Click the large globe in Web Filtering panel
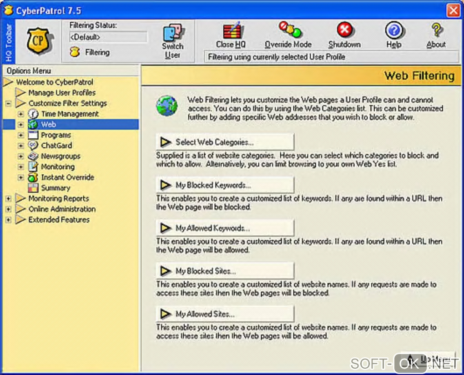 point(167,106)
